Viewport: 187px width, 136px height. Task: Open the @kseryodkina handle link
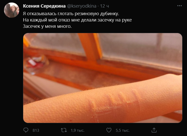tap(82, 6)
